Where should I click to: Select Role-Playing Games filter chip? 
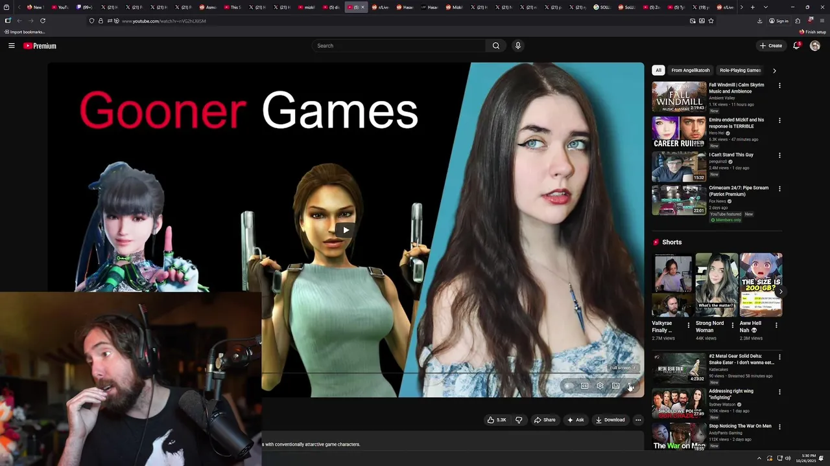[740, 70]
